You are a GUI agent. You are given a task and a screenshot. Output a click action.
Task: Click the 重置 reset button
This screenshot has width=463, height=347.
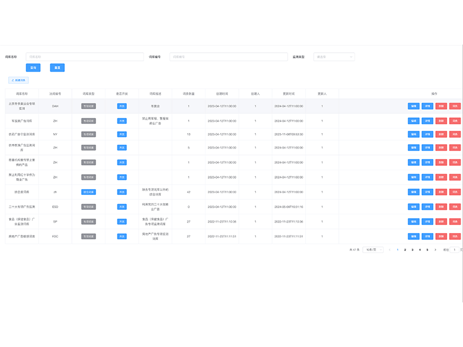coord(57,68)
